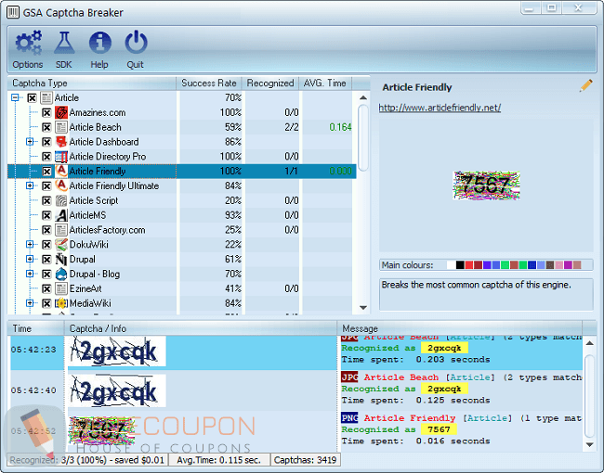Image resolution: width=604 pixels, height=473 pixels.
Task: Toggle the ArticleMS checkbox
Action: pos(46,215)
